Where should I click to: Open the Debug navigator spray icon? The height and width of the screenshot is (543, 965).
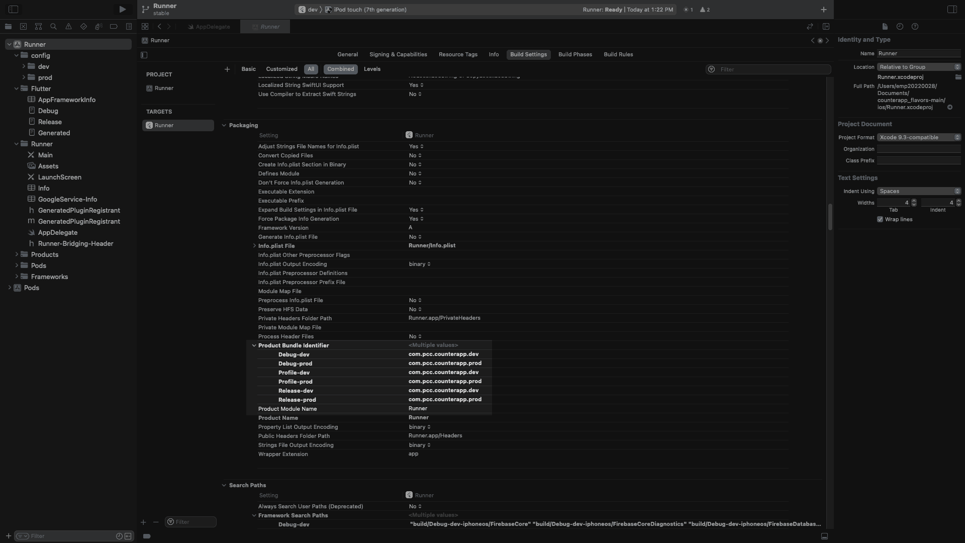click(99, 26)
